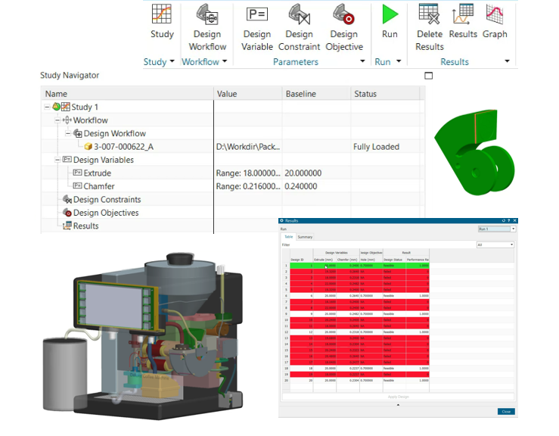The width and height of the screenshot is (559, 436).
Task: Open the Results tool in the ribbon
Action: (x=463, y=16)
